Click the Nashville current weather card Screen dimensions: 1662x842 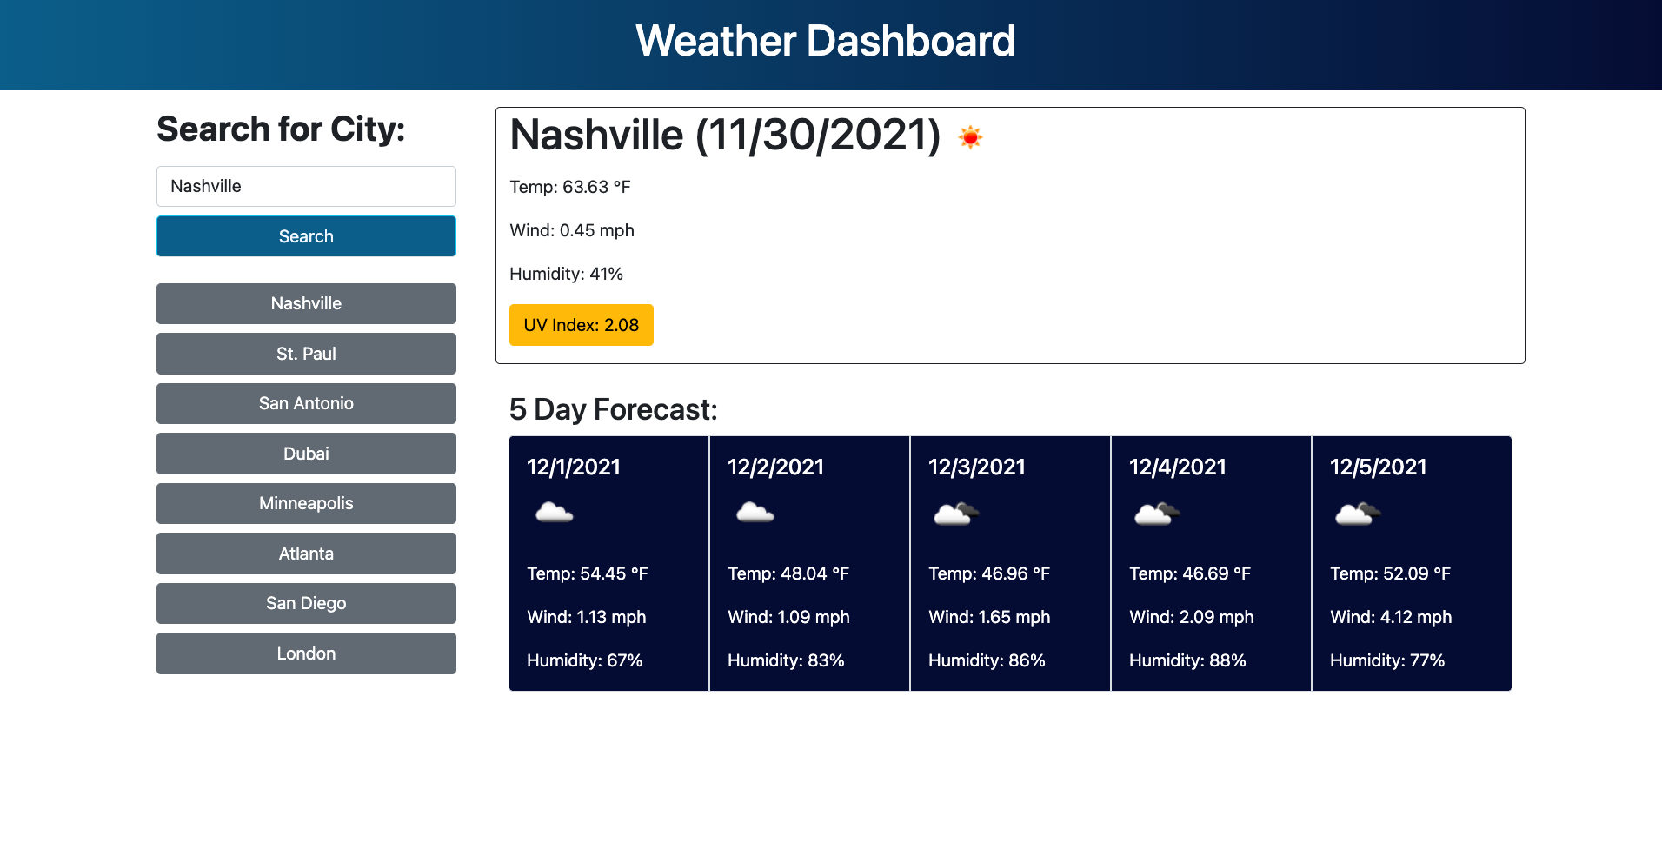tap(1008, 235)
